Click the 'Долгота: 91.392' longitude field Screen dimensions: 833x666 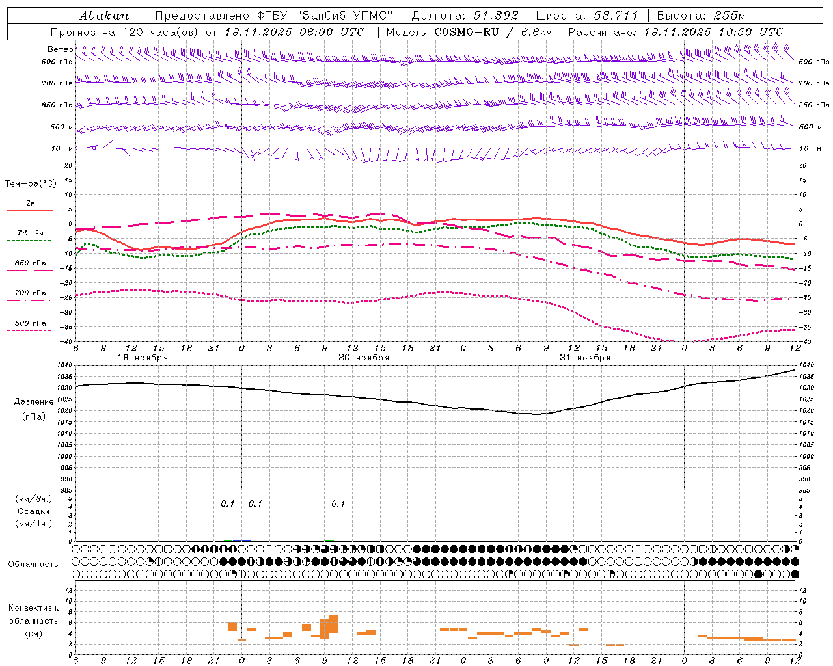pyautogui.click(x=465, y=15)
